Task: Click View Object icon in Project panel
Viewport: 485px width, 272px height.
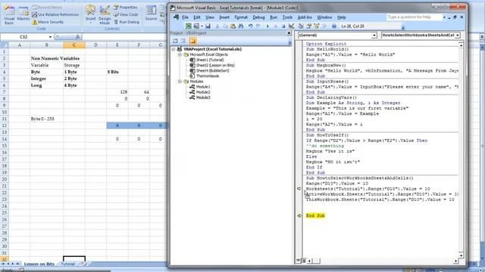Action: tap(183, 41)
